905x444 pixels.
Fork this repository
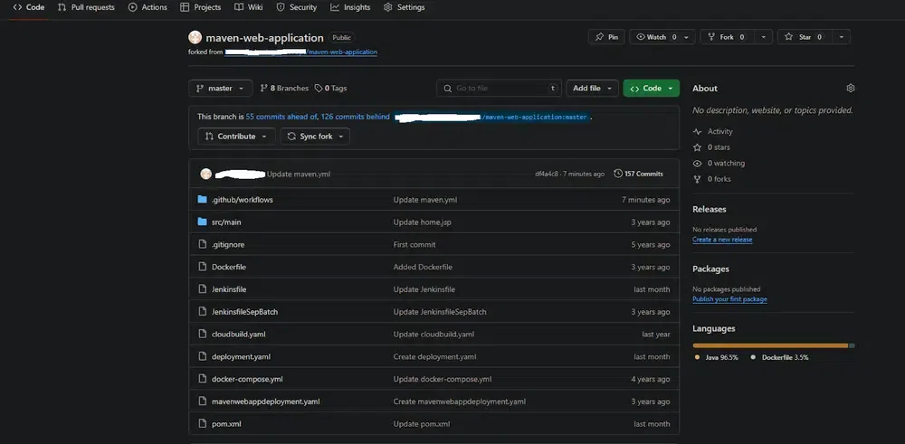[x=728, y=37]
